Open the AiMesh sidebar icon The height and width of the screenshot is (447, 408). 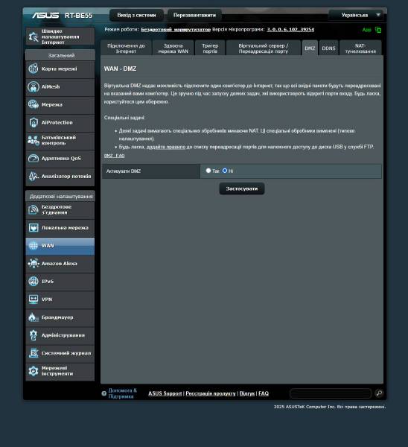[34, 86]
